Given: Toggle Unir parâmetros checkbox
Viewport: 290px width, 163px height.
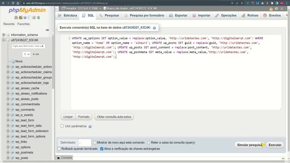Looking at the screenshot, I should [62, 126].
